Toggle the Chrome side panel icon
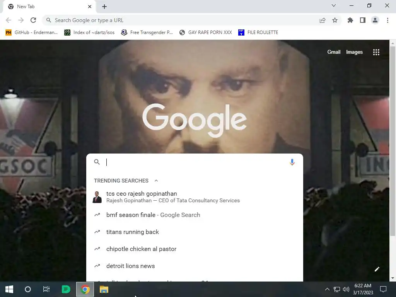This screenshot has height=297, width=396. click(363, 20)
